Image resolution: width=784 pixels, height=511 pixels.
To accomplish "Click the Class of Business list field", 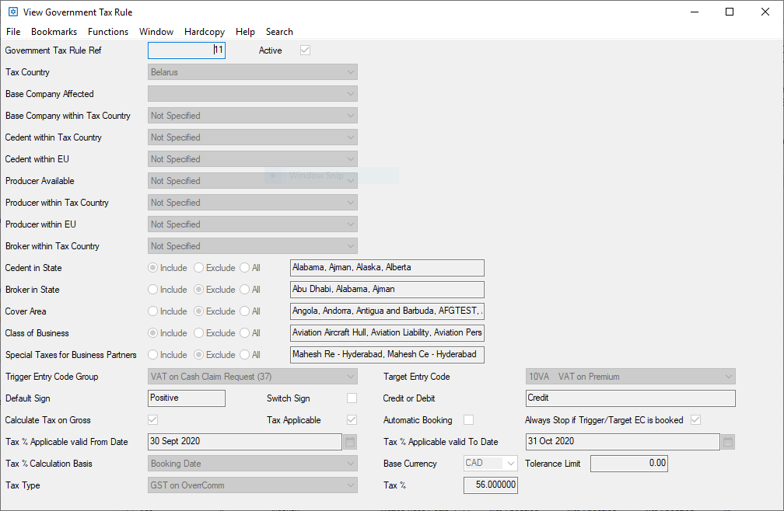I will [x=387, y=333].
